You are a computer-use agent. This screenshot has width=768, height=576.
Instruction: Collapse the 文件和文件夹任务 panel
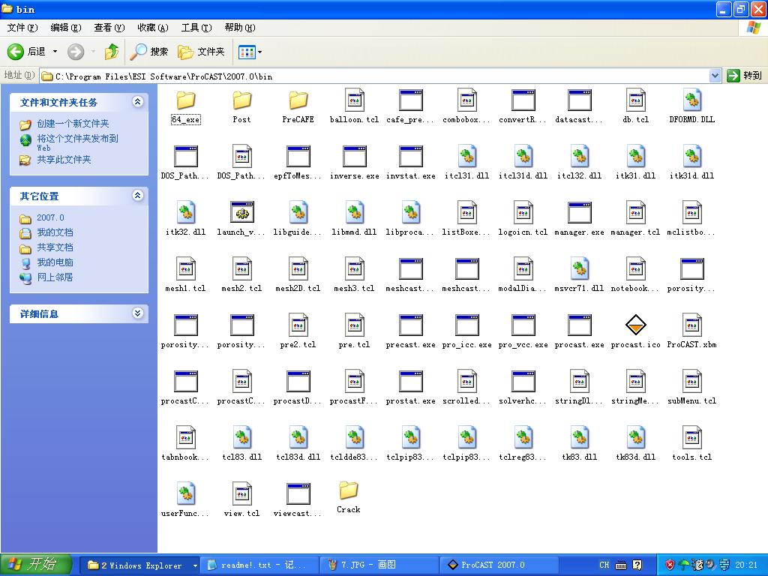(x=138, y=102)
